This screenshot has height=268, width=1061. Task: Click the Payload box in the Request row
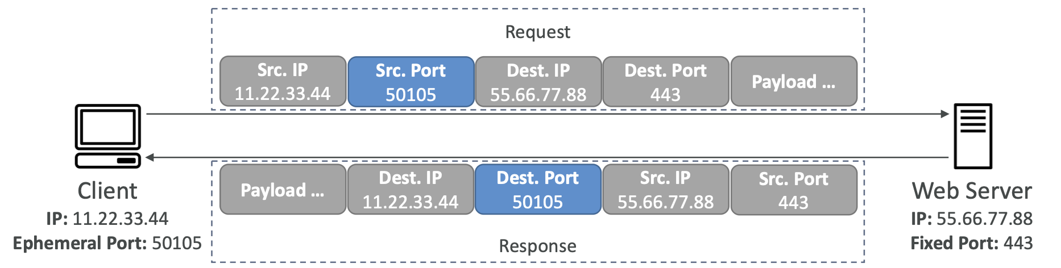[x=794, y=81]
